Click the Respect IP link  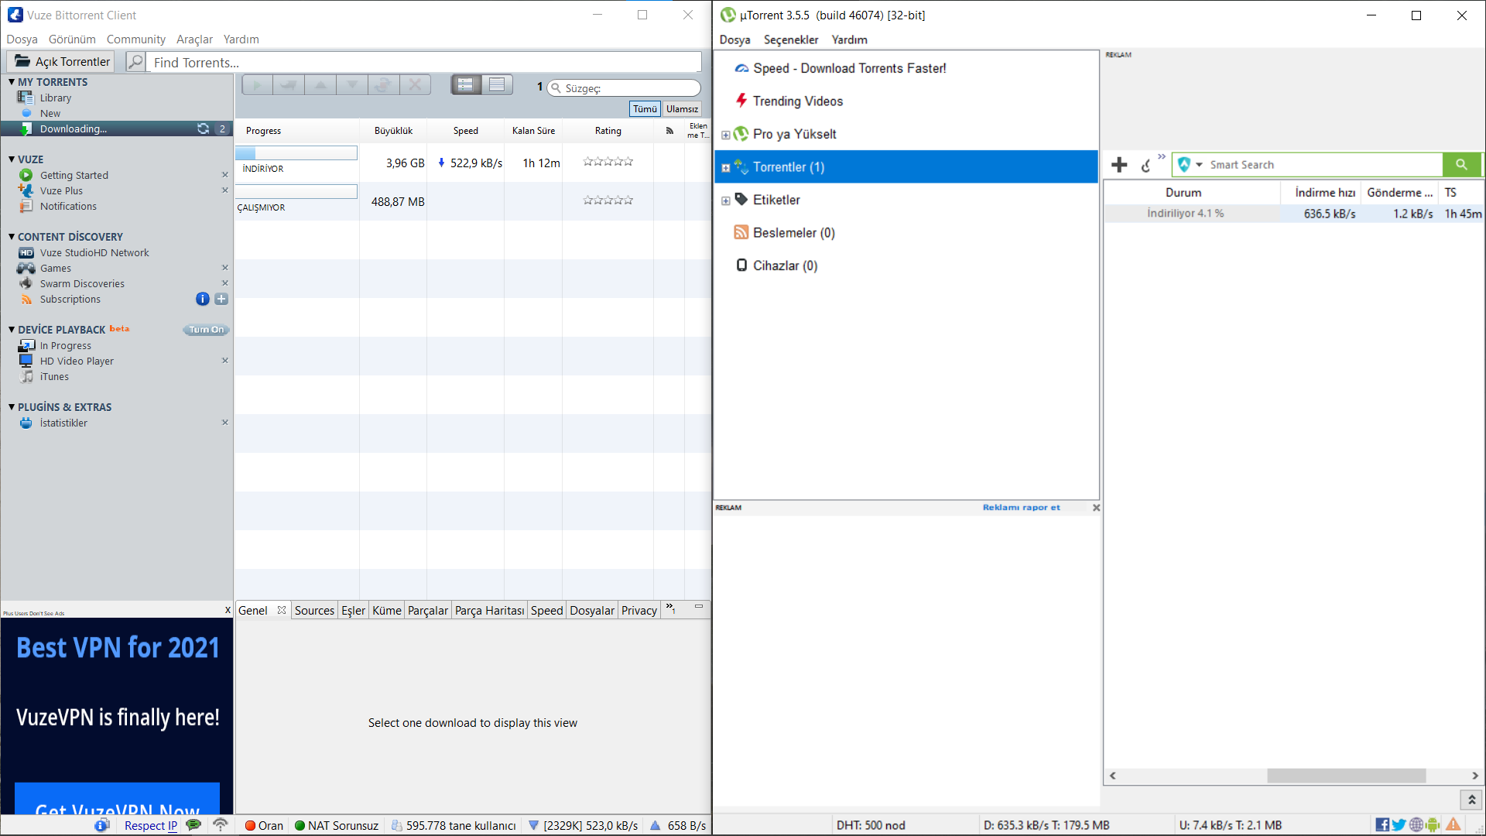[x=150, y=826]
